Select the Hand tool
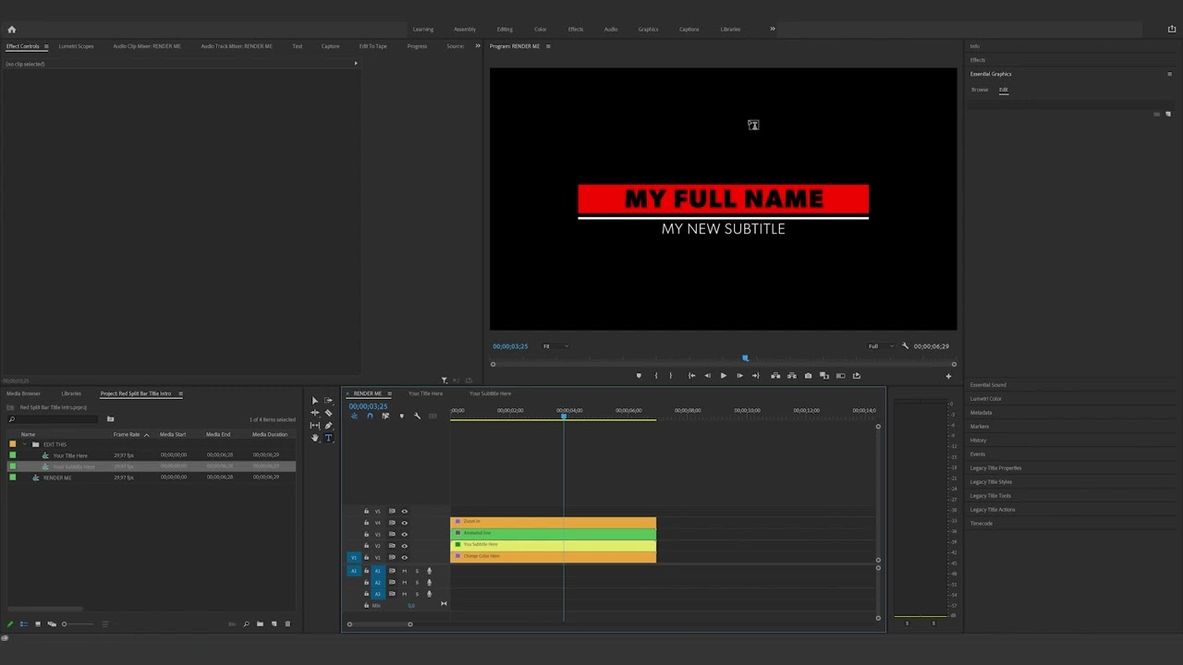 [x=315, y=438]
